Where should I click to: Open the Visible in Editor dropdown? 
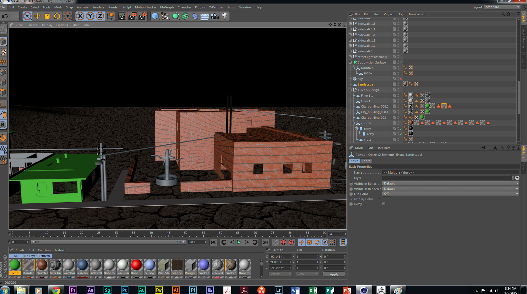(x=451, y=184)
